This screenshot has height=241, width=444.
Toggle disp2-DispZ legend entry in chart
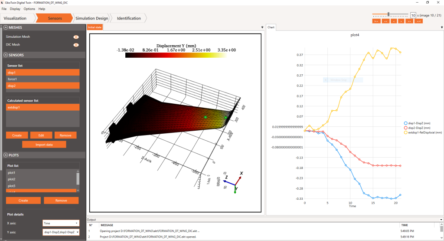coord(417,128)
